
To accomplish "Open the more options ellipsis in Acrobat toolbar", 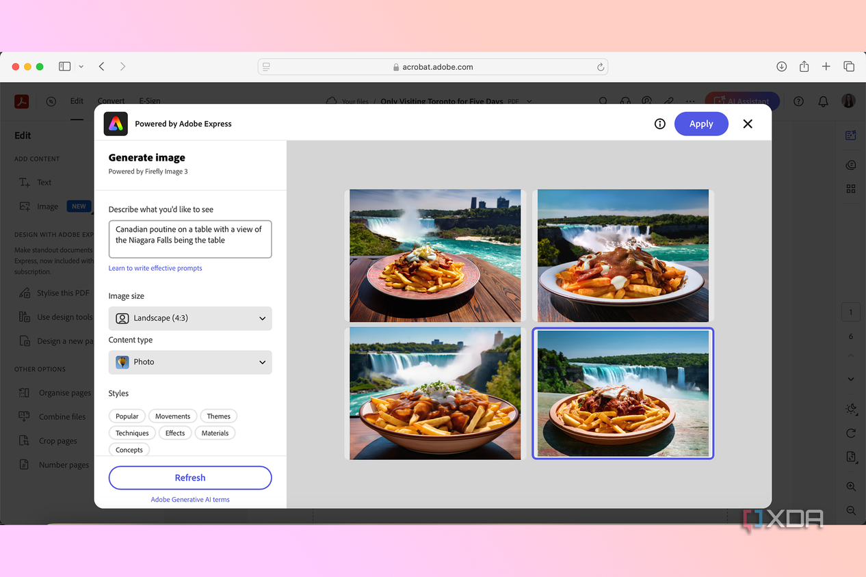I will pos(690,101).
